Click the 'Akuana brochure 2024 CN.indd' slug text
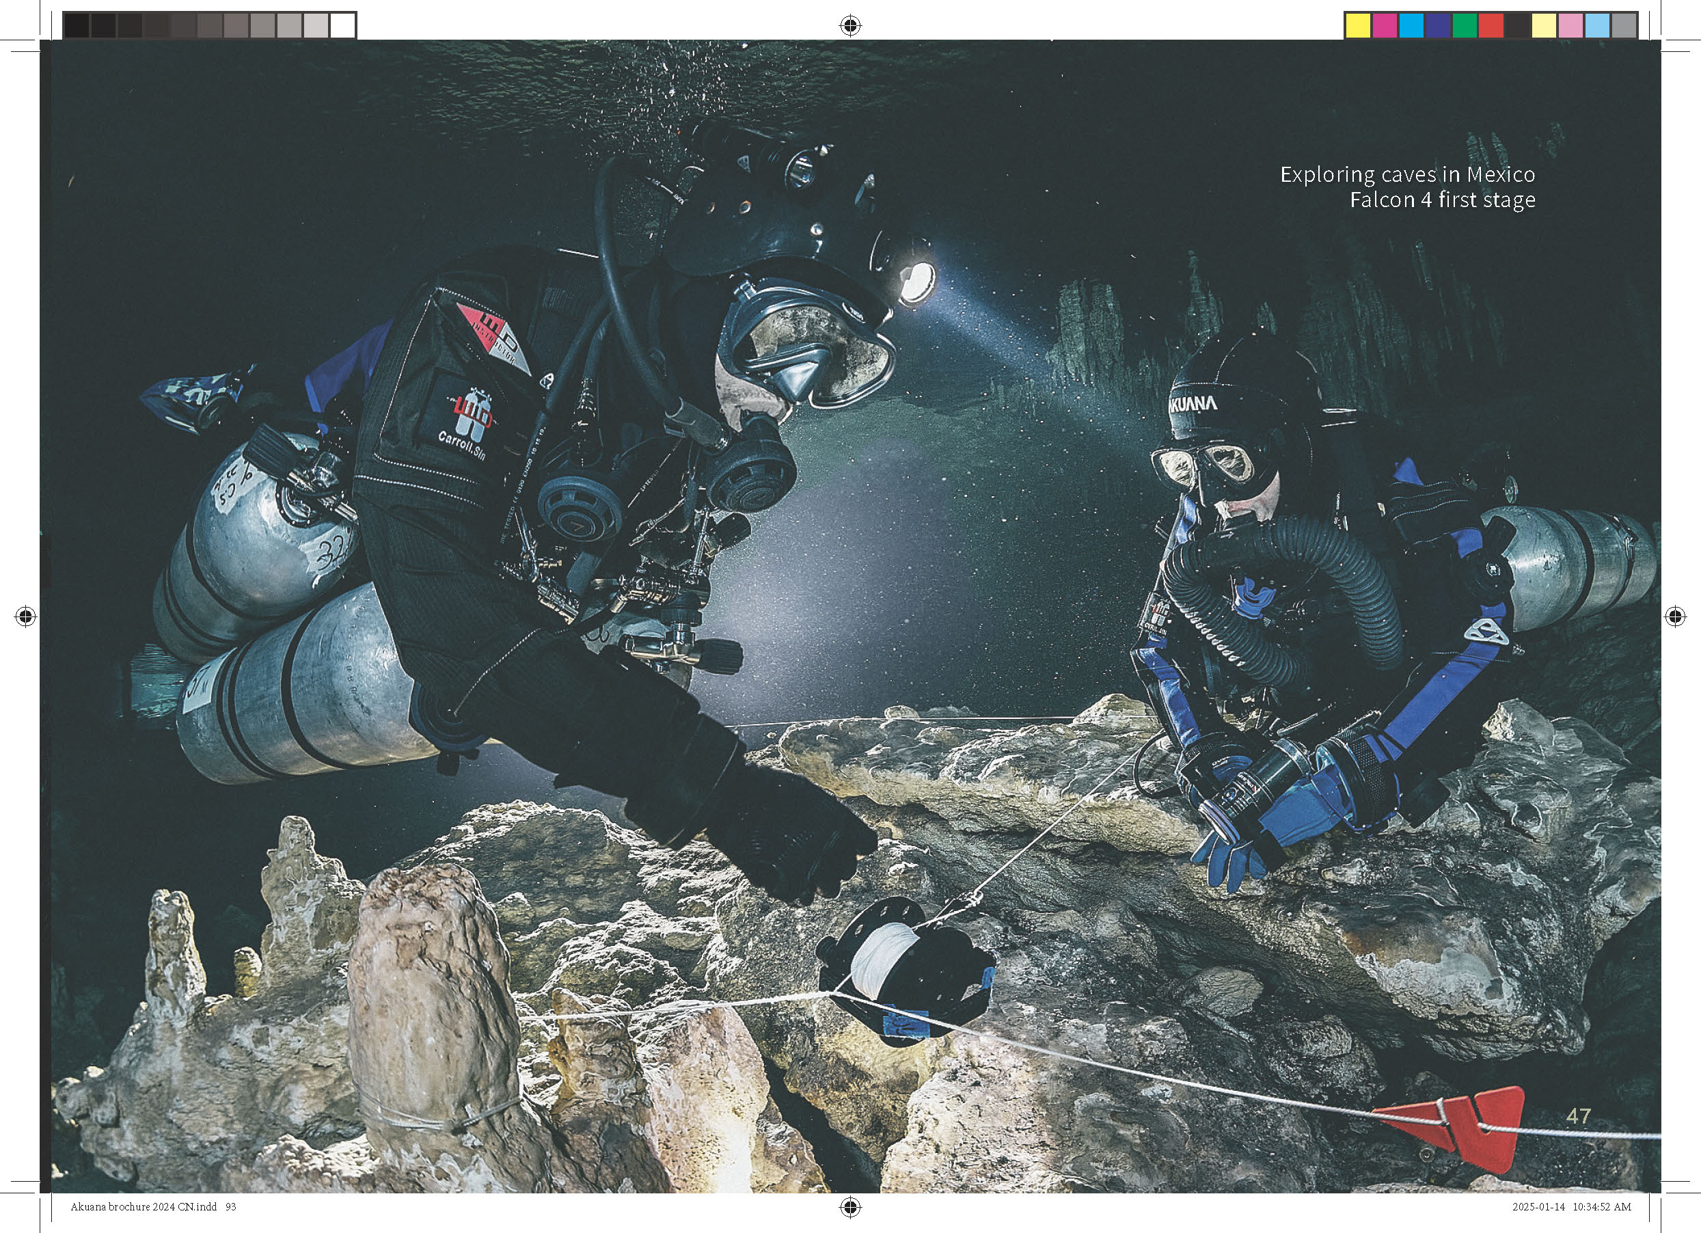 [144, 1207]
